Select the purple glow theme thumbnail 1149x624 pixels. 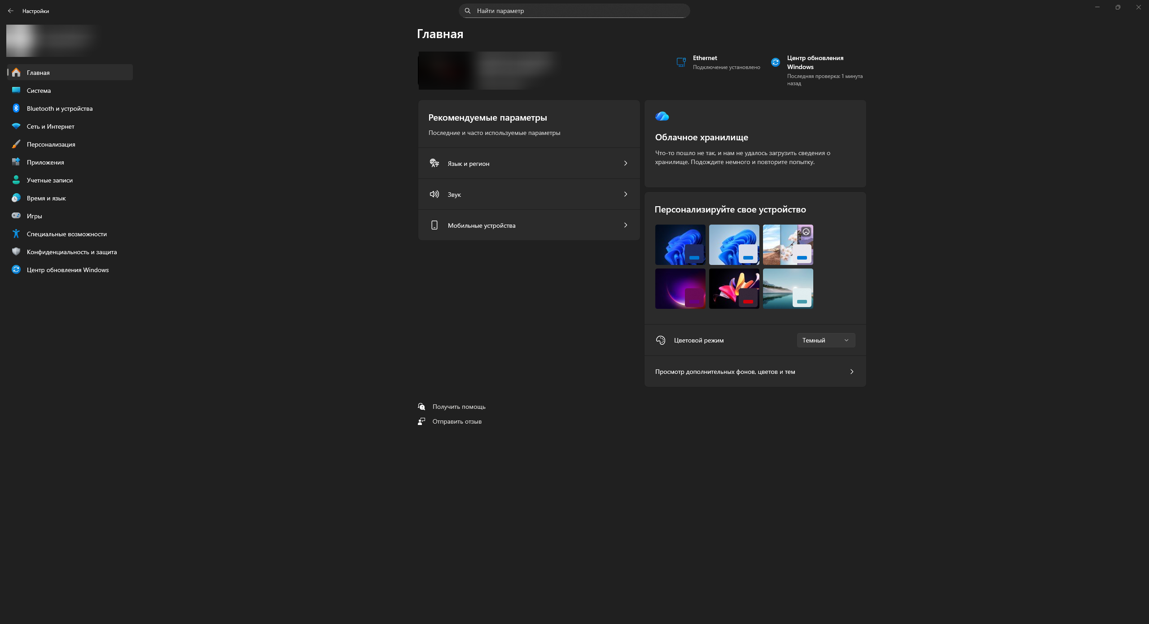680,289
